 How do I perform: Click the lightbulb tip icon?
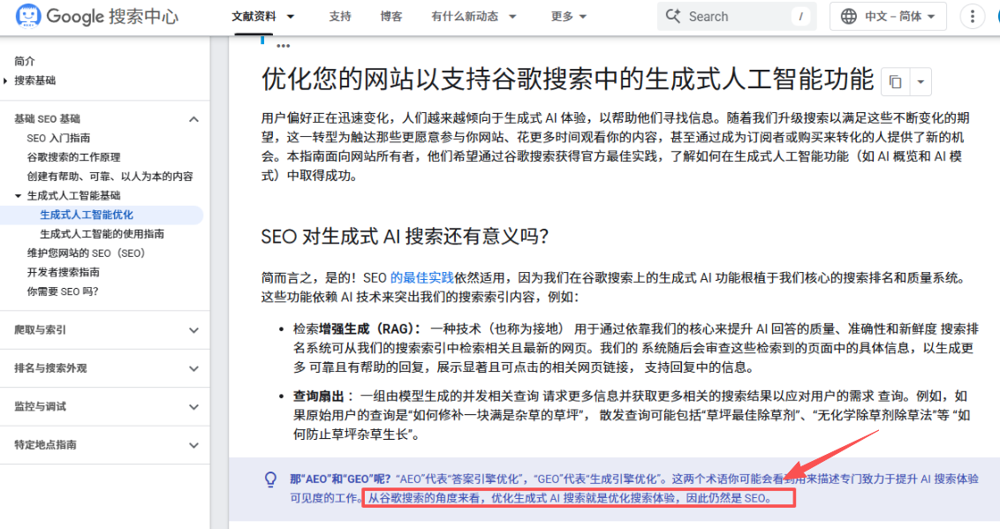pos(270,480)
